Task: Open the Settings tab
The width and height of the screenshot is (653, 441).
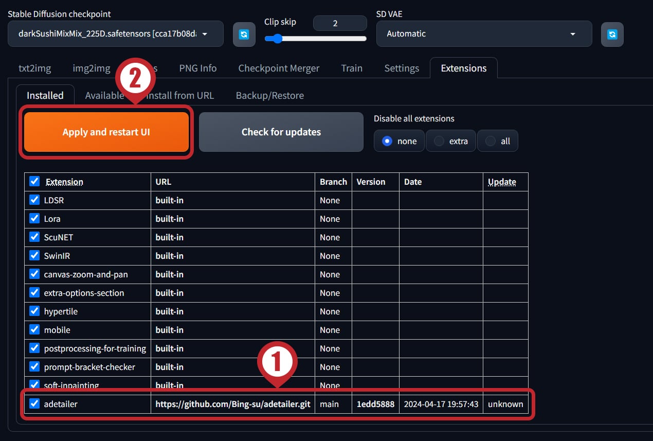Action: [402, 68]
